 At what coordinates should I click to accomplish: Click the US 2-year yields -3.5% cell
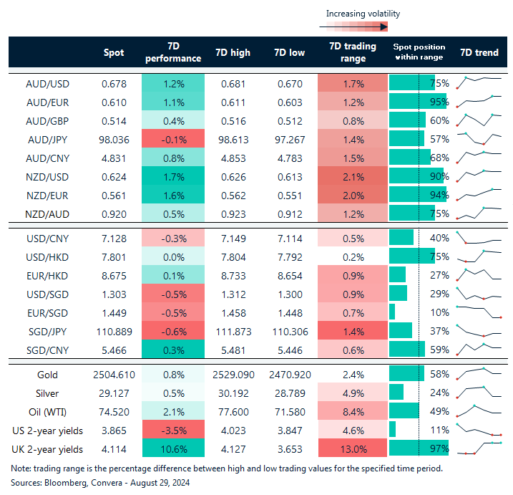point(173,430)
